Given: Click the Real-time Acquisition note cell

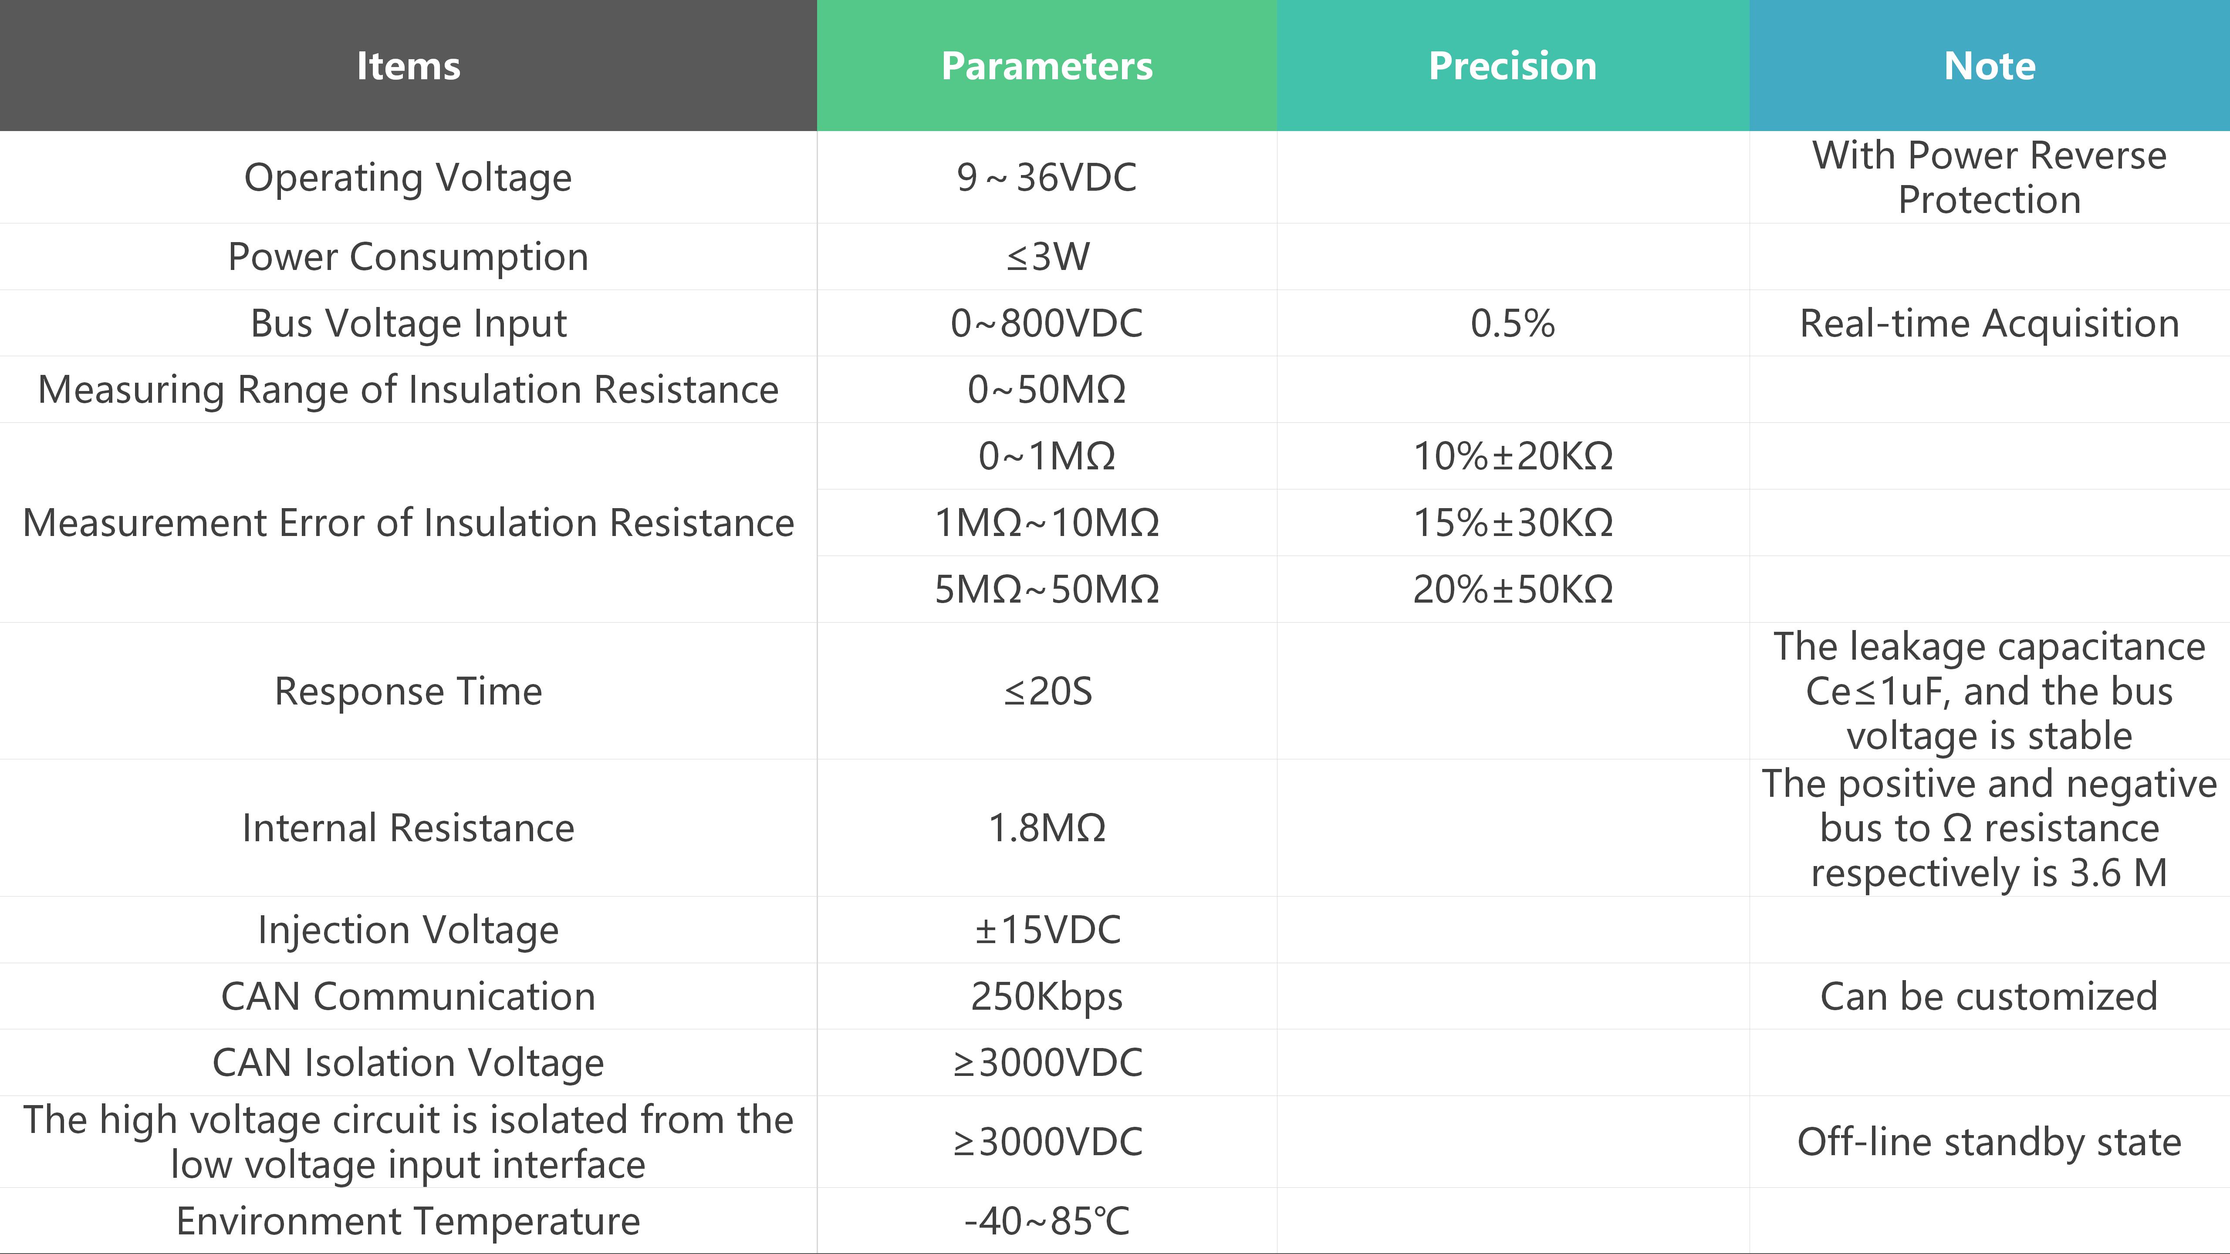Looking at the screenshot, I should [x=1989, y=324].
